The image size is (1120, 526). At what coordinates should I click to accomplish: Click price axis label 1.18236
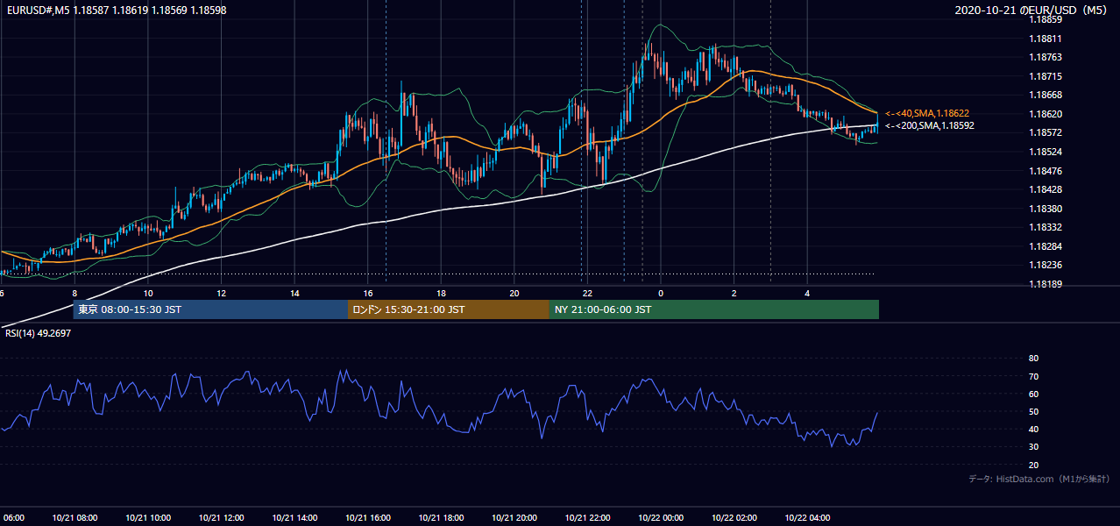click(1045, 265)
